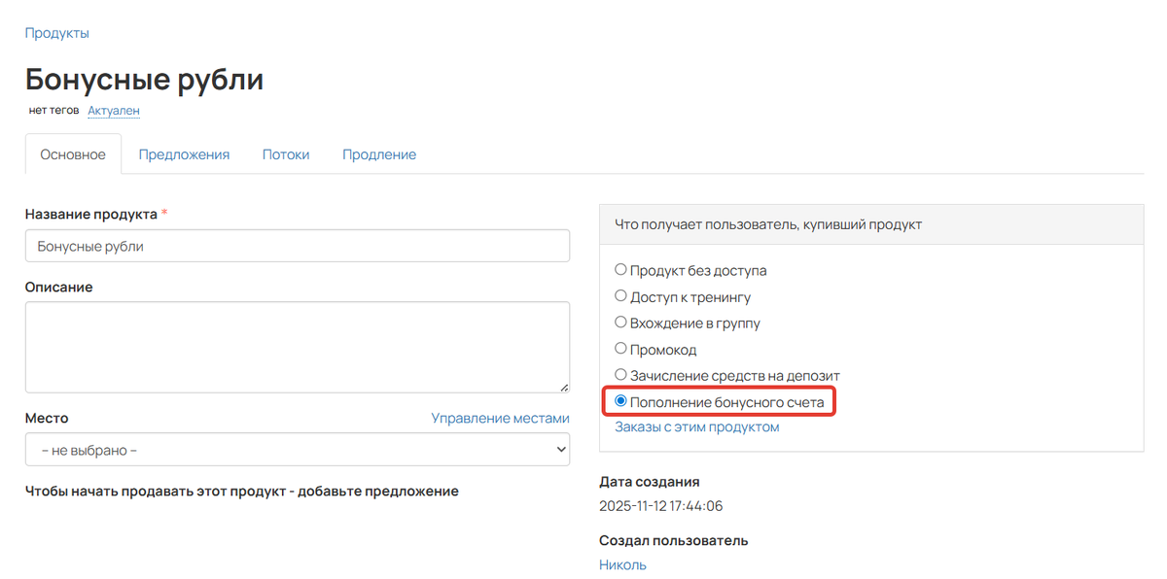Click the page title 'Бонусные рубли'
The height and width of the screenshot is (579, 1167).
[x=146, y=80]
